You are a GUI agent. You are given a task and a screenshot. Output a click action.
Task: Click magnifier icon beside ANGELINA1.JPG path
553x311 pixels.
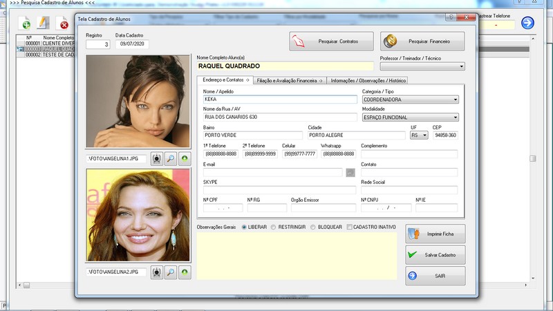[171, 159]
